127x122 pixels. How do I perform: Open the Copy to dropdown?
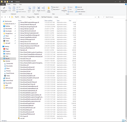point(34,12)
